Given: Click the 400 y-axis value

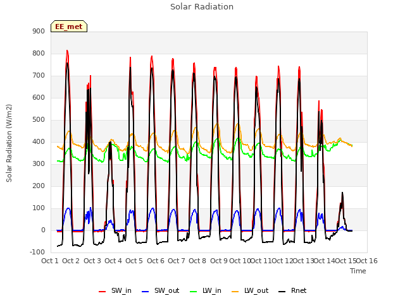Looking at the screenshot, I should pos(39,141).
